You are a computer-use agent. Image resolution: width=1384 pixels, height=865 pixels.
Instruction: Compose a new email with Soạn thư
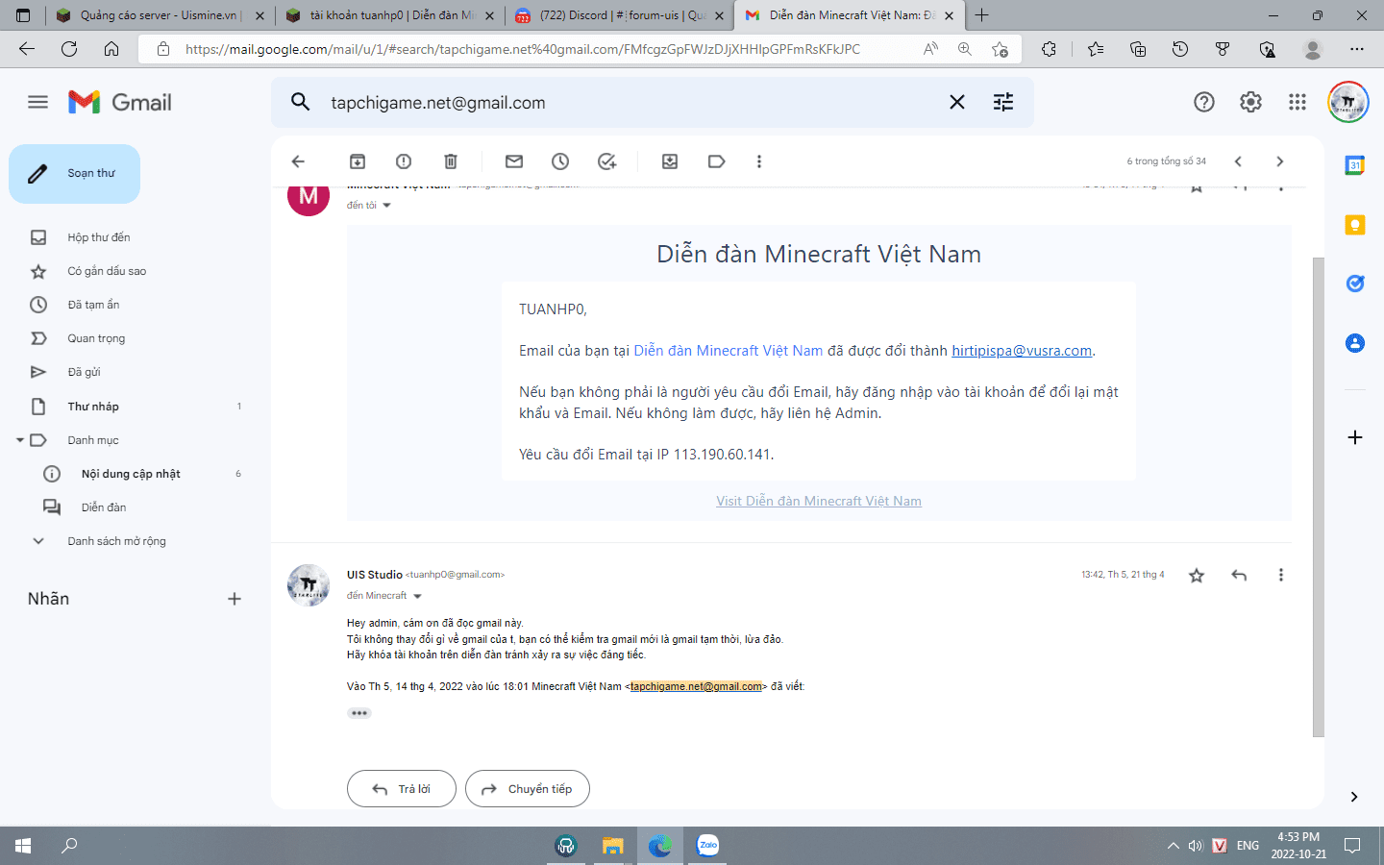[x=75, y=174]
